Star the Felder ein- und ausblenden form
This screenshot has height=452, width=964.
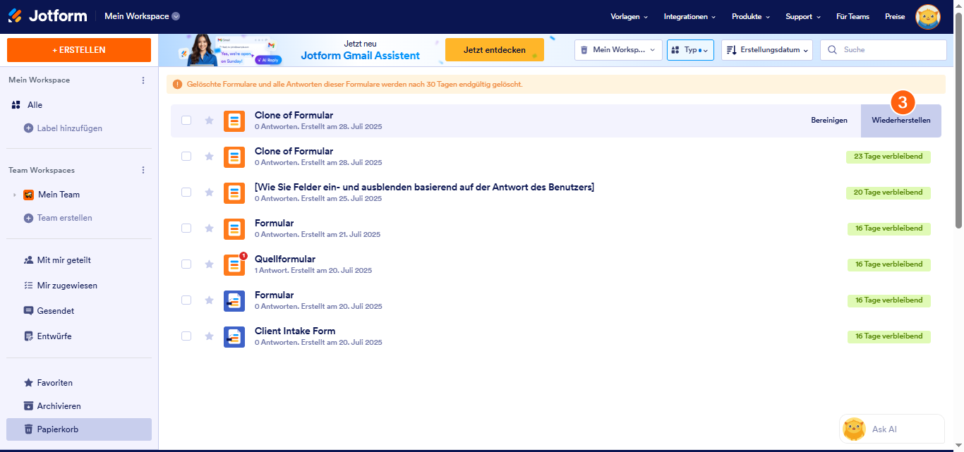point(209,193)
